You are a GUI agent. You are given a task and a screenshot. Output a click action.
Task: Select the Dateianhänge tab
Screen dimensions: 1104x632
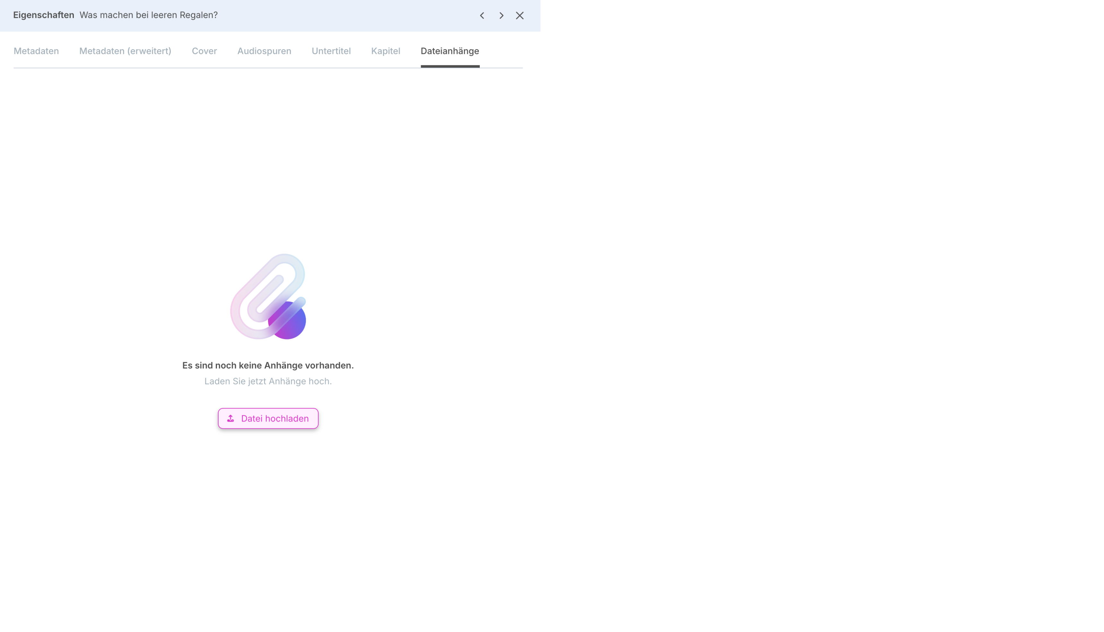pos(450,51)
